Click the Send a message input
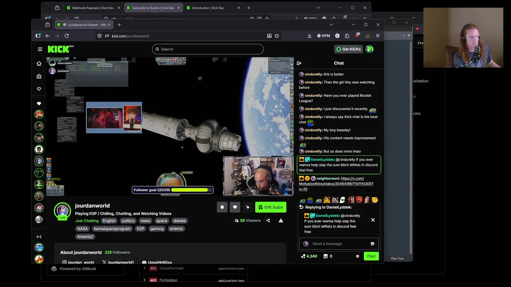 [x=339, y=244]
